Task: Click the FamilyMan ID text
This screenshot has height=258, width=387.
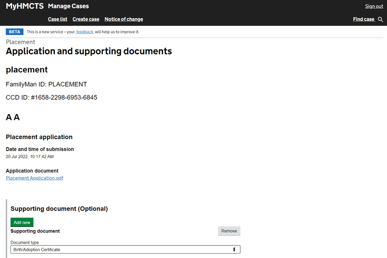Action: pyautogui.click(x=46, y=84)
